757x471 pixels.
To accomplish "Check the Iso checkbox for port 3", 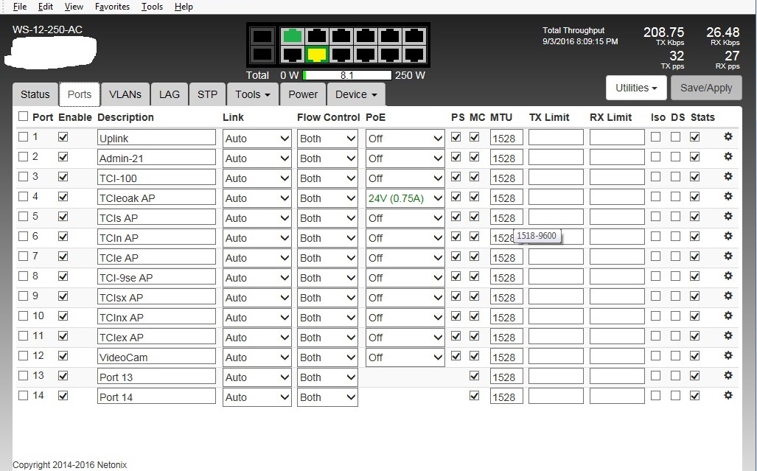I will pyautogui.click(x=656, y=177).
